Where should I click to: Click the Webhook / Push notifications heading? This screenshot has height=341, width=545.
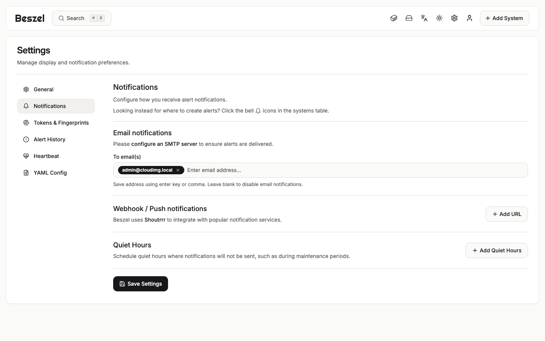tap(160, 209)
